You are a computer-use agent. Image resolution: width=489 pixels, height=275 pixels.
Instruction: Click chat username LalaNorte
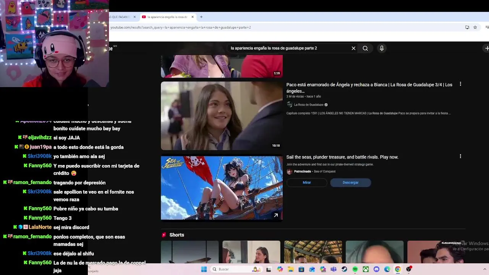[x=40, y=227]
